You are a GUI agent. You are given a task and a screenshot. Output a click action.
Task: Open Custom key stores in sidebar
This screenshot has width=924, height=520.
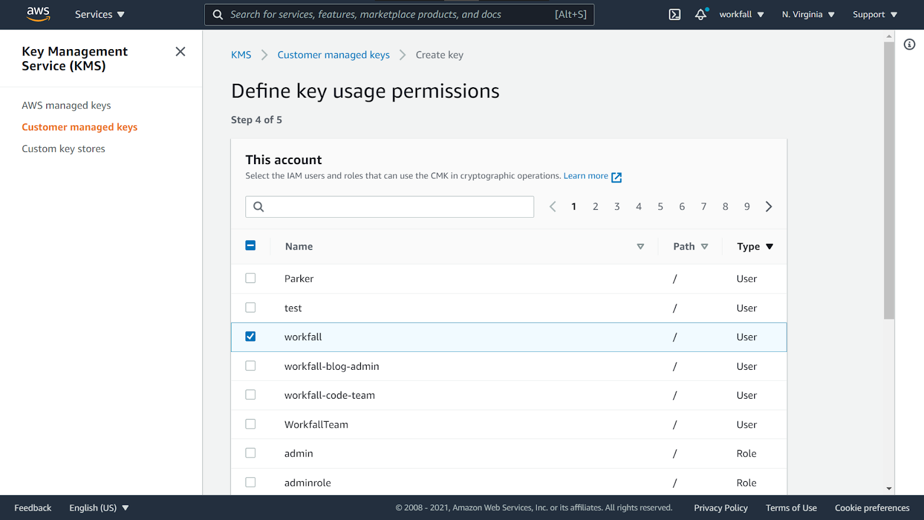64,148
